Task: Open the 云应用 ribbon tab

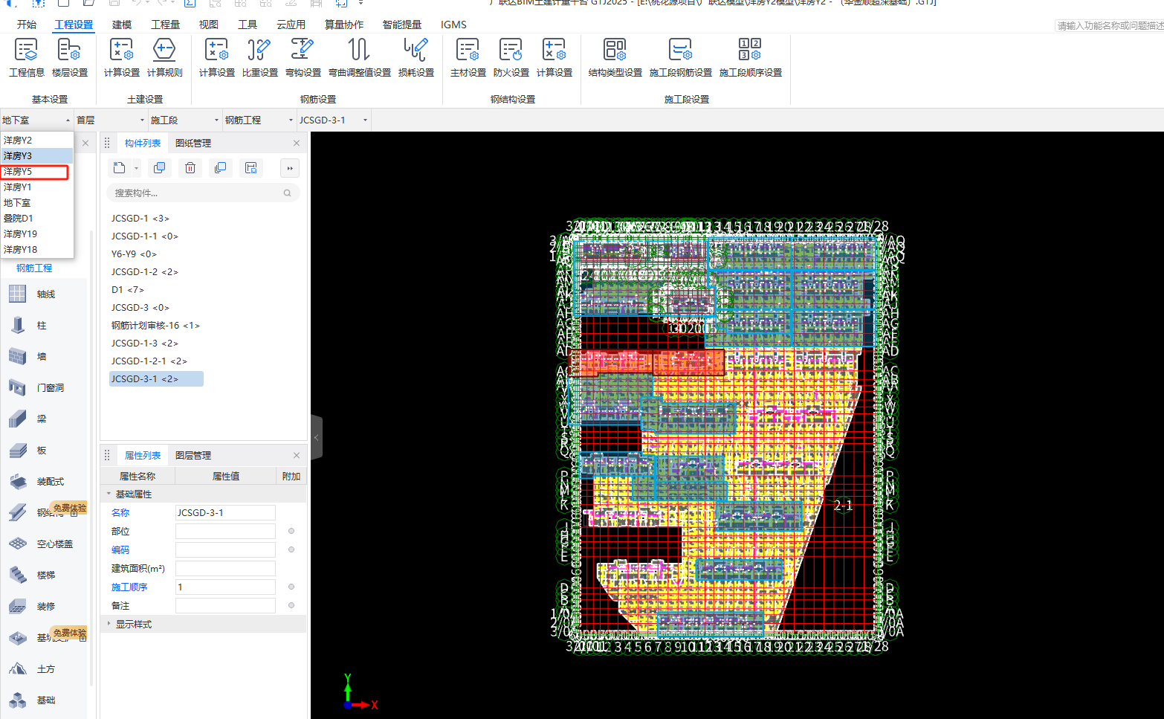Action: pyautogui.click(x=291, y=25)
